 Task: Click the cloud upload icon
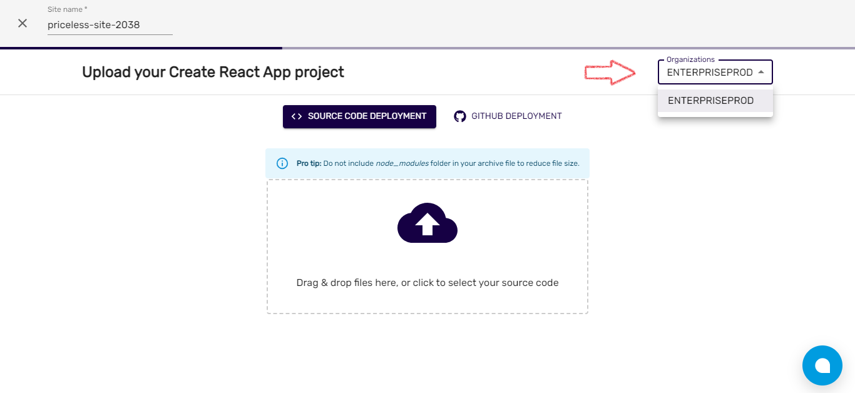tap(427, 223)
